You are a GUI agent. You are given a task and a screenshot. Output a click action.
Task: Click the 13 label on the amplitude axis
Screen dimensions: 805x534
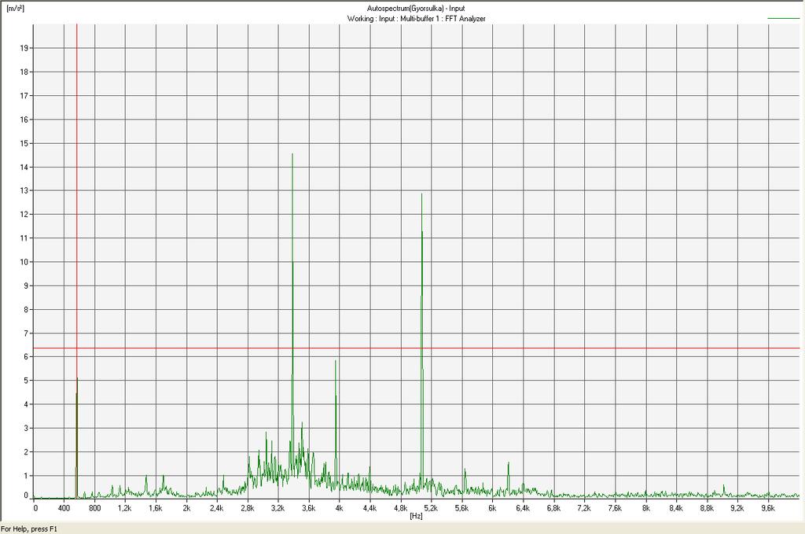pyautogui.click(x=24, y=190)
